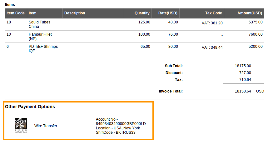Viewport: 268px width, 145px height.
Task: Click the Quantity column header
Action: [142, 13]
